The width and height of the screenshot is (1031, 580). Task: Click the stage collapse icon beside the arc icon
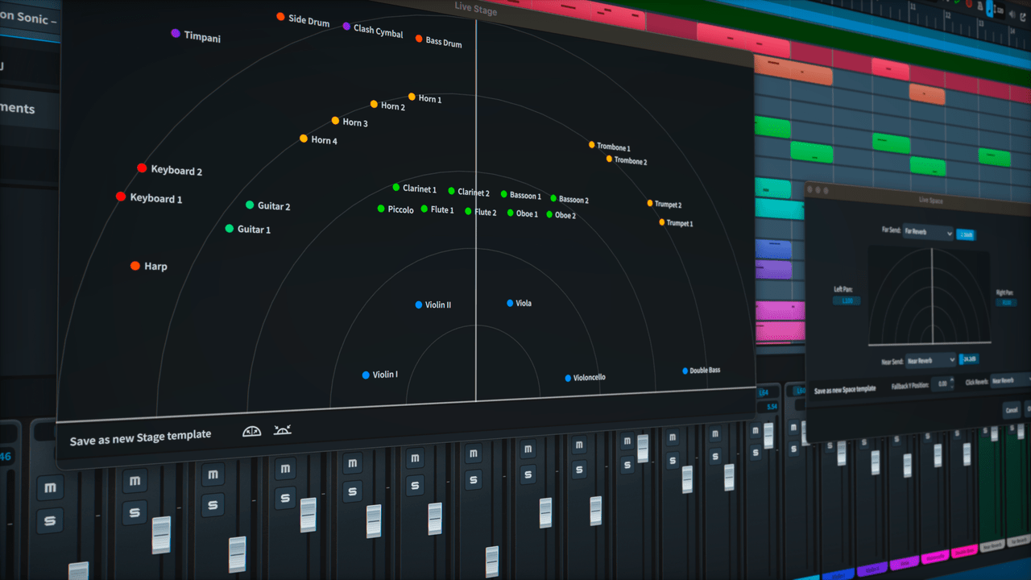point(283,431)
